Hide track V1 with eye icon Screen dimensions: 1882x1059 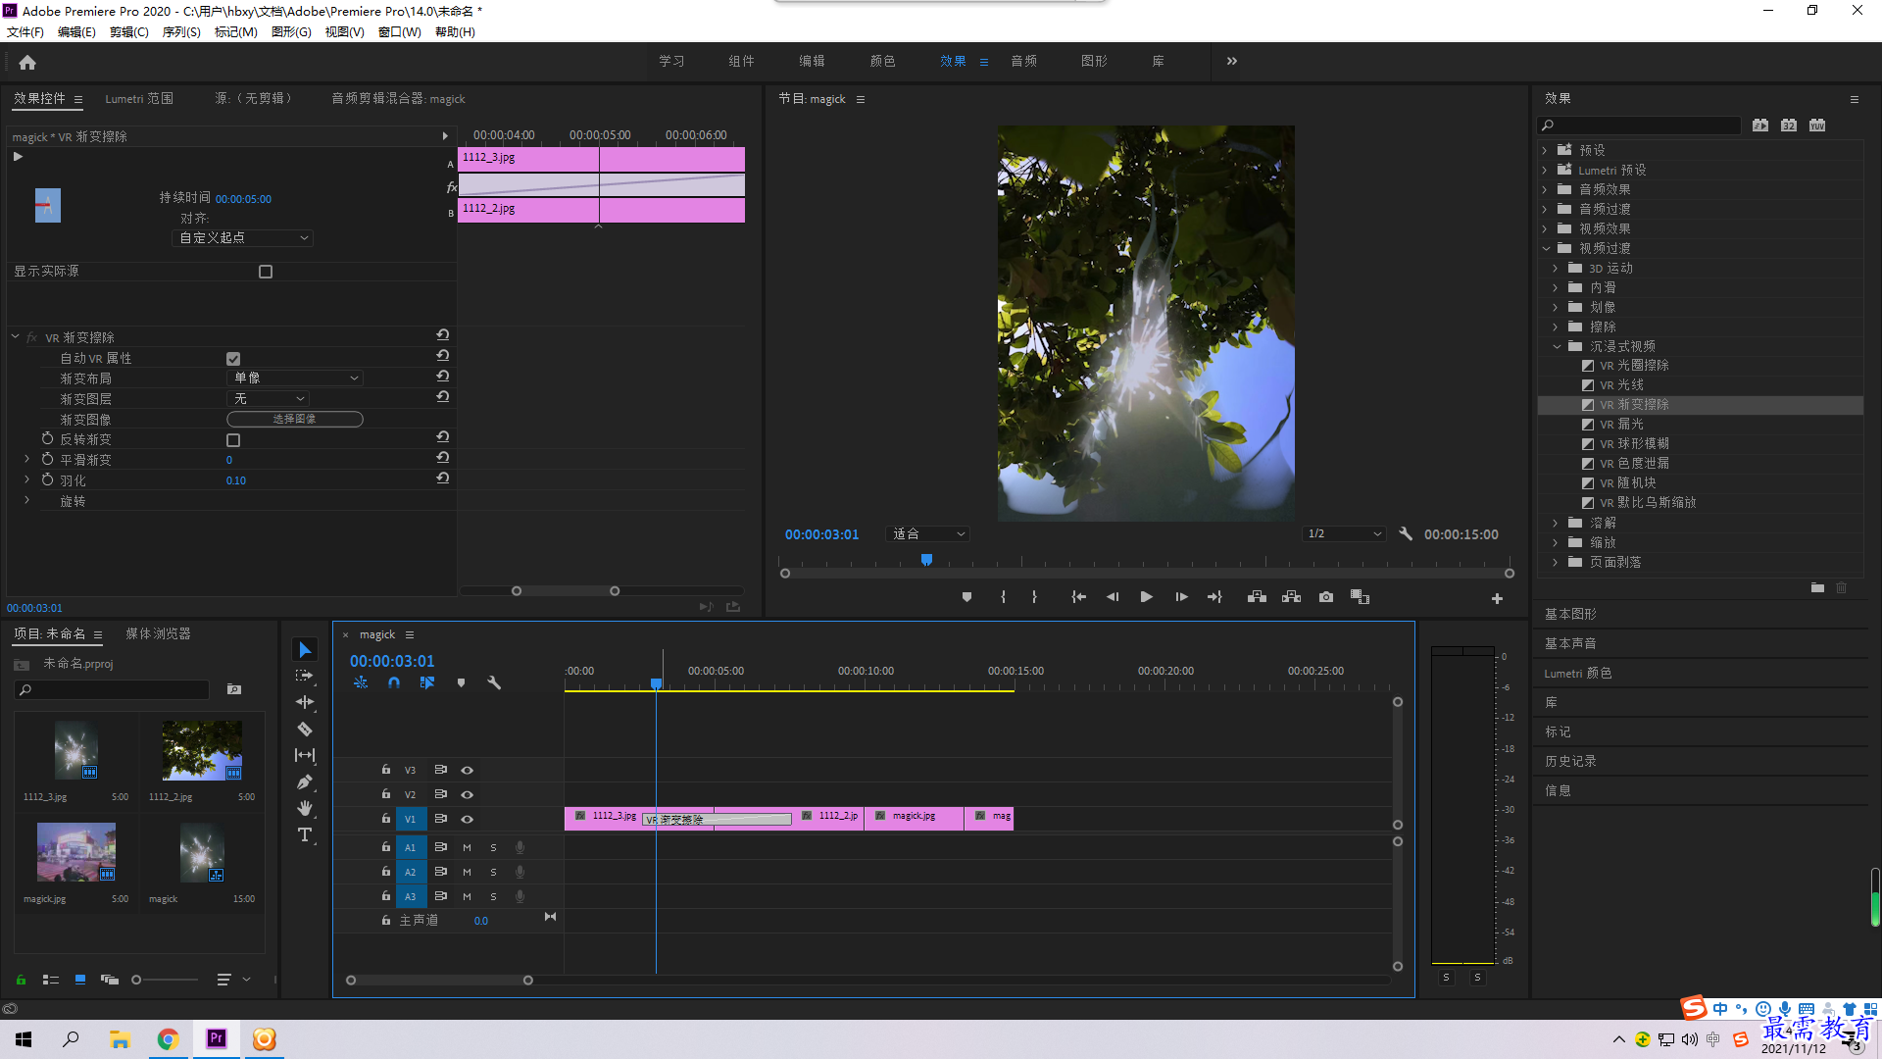point(468,819)
